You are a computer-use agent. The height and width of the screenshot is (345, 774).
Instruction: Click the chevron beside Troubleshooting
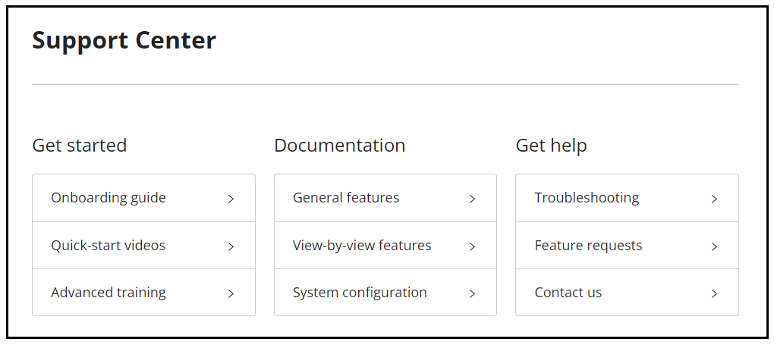pyautogui.click(x=714, y=199)
